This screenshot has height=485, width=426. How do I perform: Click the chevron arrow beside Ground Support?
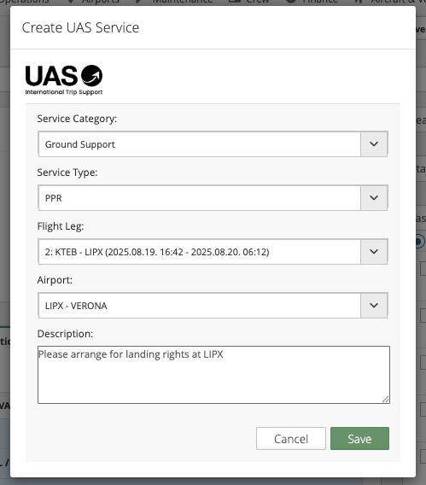[x=374, y=144]
